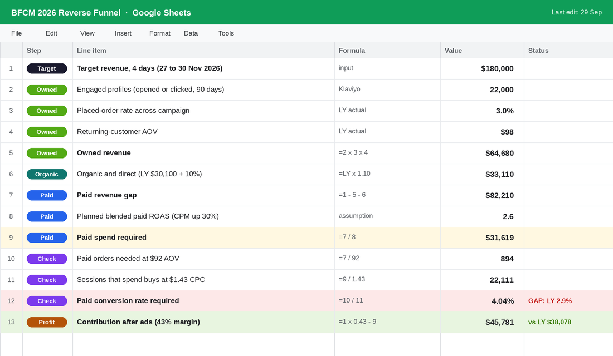The width and height of the screenshot is (613, 356).
Task: Click the Status column header
Action: 568,51
